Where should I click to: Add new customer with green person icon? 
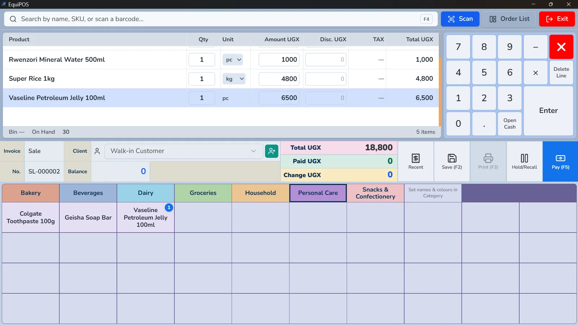[272, 151]
